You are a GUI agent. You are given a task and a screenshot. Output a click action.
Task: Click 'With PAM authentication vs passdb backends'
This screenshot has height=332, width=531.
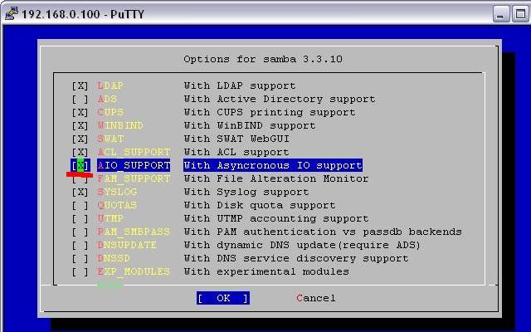[323, 232]
